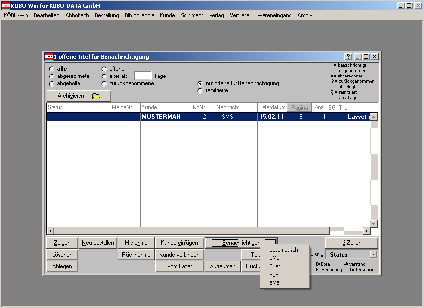Open the Verlag menu
Screen dimensions: 424x308
(216, 15)
